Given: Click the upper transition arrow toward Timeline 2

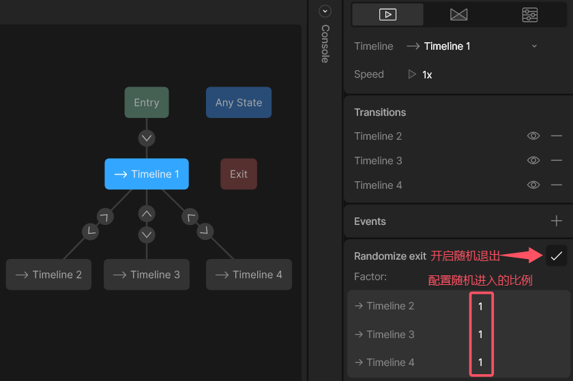Looking at the screenshot, I should click(x=105, y=217).
